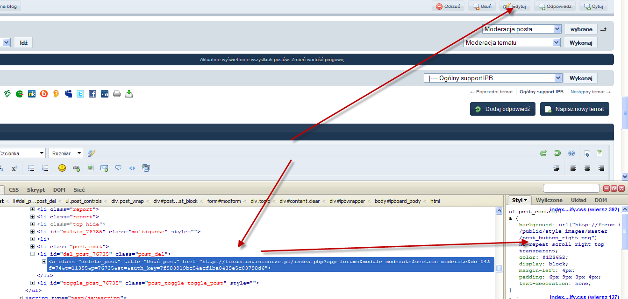Switch to the Sieć tab in Firebug
This screenshot has width=628, height=299.
click(x=79, y=190)
